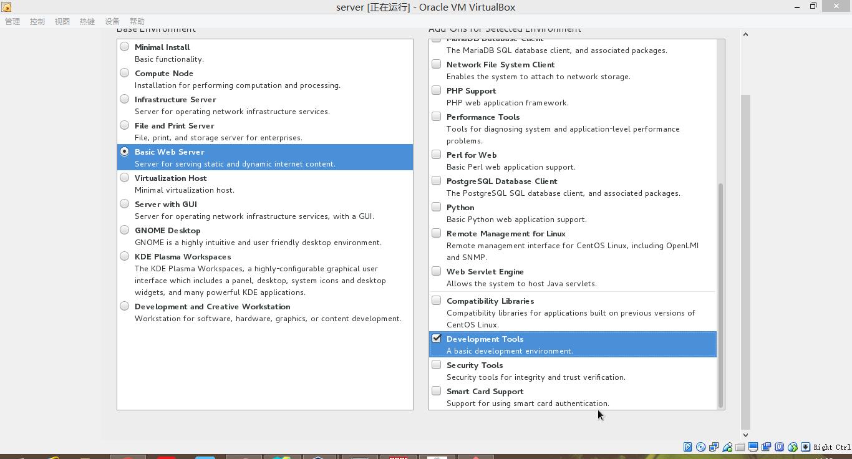Viewport: 852px width, 459px height.
Task: Click the page scrollbar up arrow
Action: tap(745, 34)
